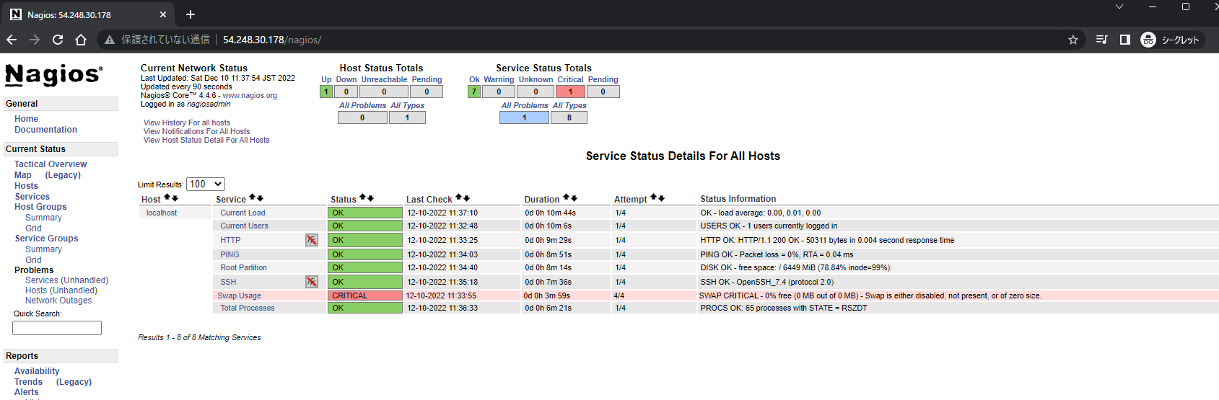Open browser side panel icon
The width and height of the screenshot is (1219, 400).
pos(1124,40)
